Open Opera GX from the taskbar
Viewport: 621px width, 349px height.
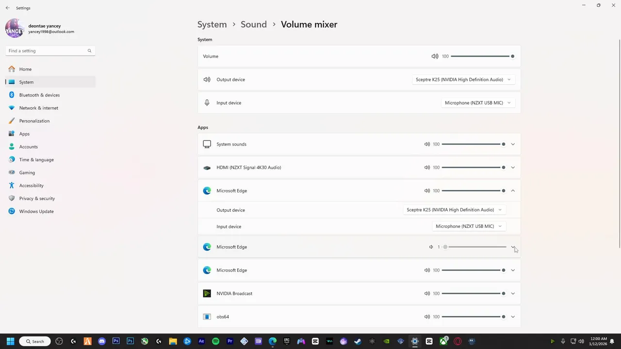pos(458,341)
